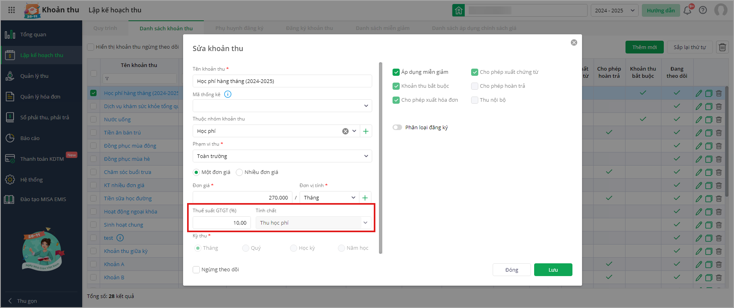Toggle the Phân loại đăng ký switch
This screenshot has height=308, width=734.
(397, 128)
